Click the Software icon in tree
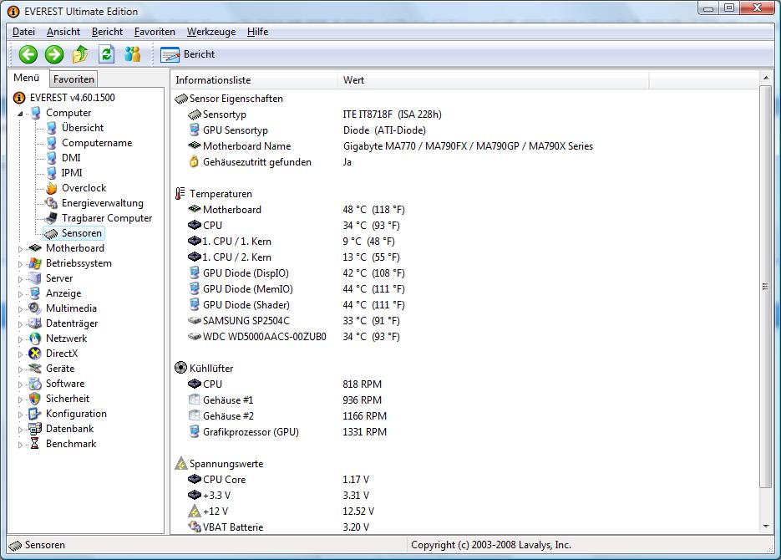The height and width of the screenshot is (560, 781). (35, 384)
